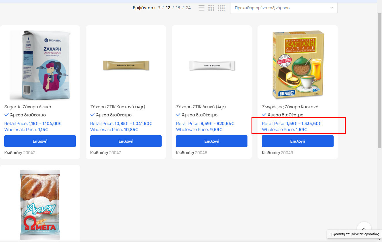Switch to three-column grid view icon

point(211,8)
